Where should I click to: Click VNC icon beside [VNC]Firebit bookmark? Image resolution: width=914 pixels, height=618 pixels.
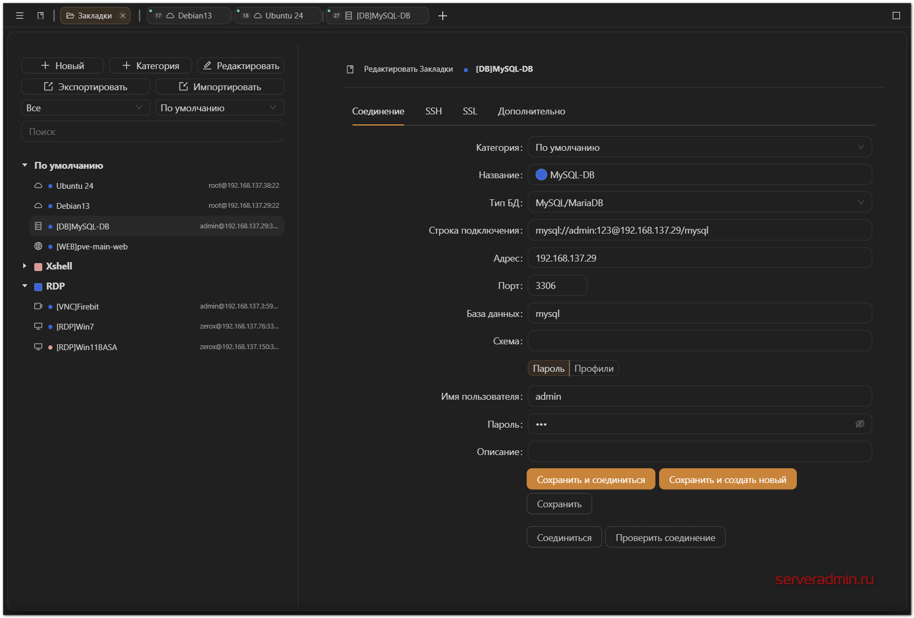pos(38,306)
